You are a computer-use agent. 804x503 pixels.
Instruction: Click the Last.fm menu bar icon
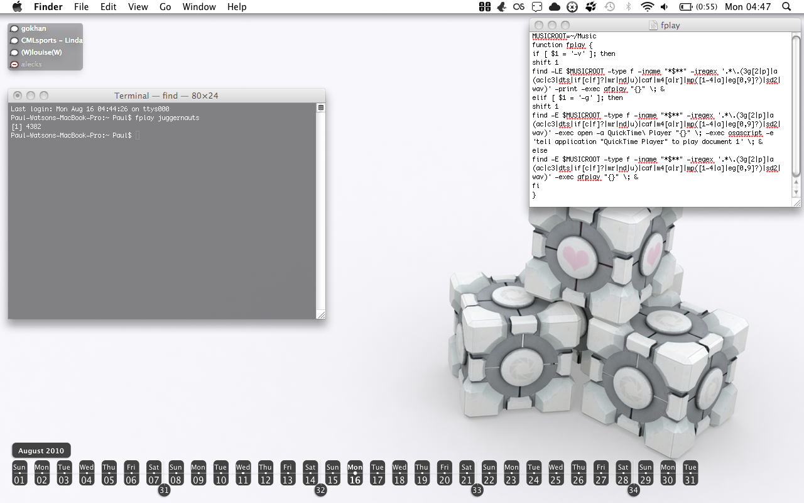pyautogui.click(x=519, y=7)
